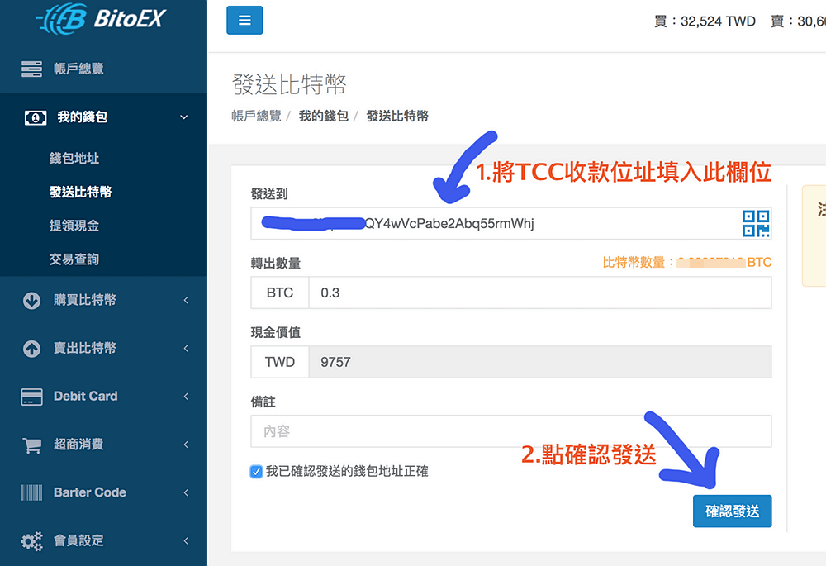Click the BitoEX logo

coord(102,18)
